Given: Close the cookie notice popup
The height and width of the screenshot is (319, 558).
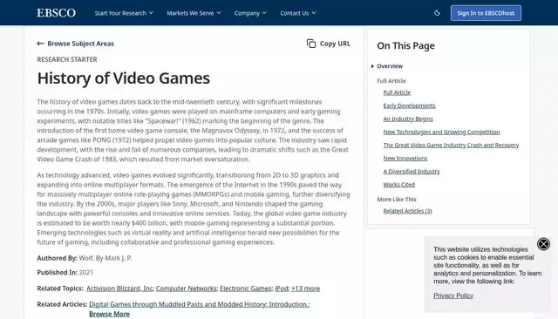Looking at the screenshot, I should pos(543,244).
